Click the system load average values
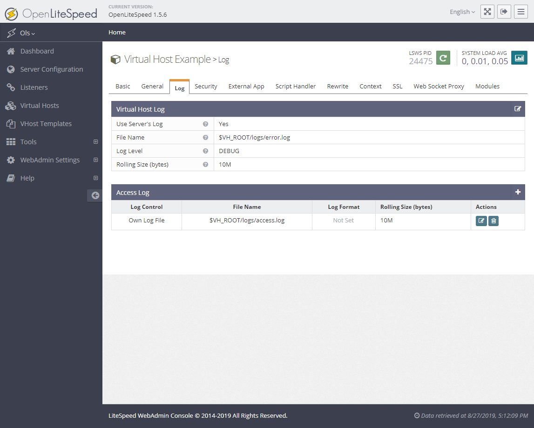 pos(485,61)
